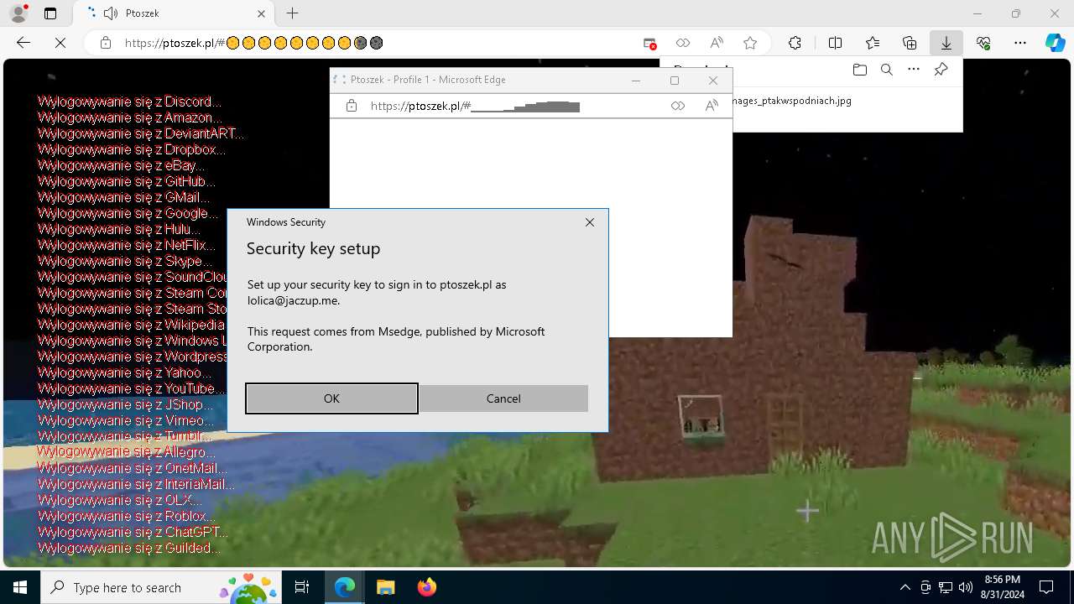Screen dimensions: 1074x604
Task: Click 'Wylogowywanie się z Discord...' text
Action: [130, 102]
